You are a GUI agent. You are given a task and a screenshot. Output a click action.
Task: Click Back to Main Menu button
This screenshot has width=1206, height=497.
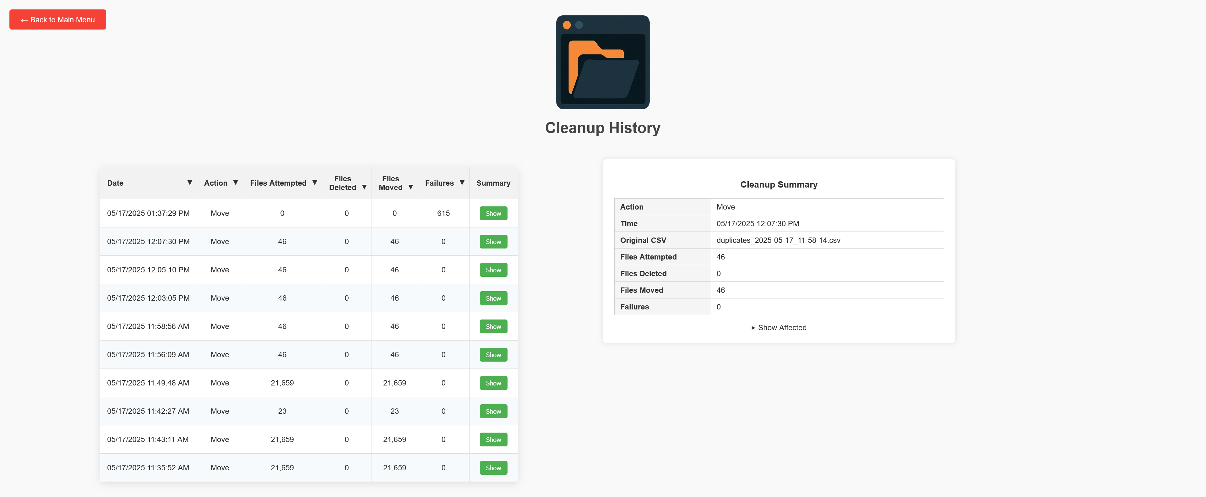57,20
